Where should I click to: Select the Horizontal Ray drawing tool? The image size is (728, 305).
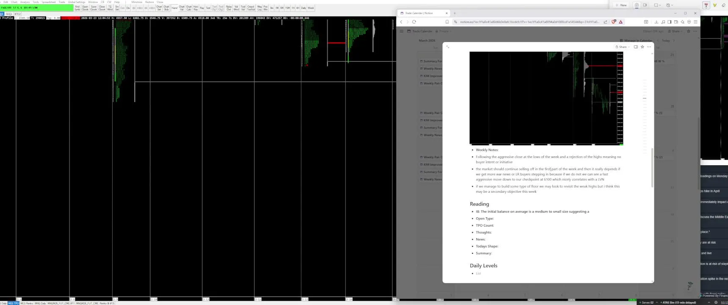coord(196,8)
